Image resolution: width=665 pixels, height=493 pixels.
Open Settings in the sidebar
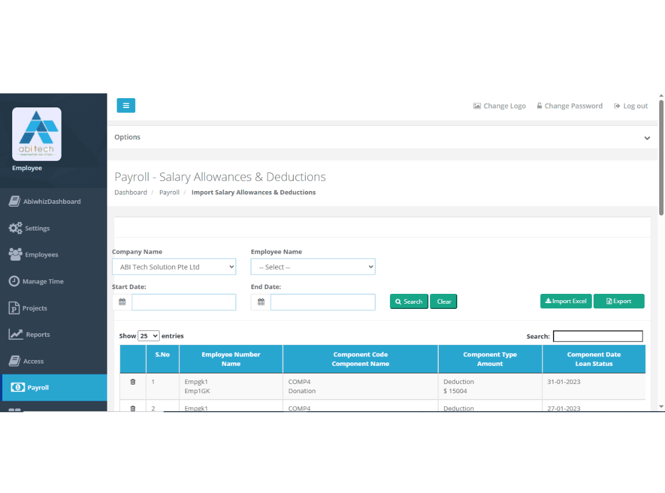coord(37,228)
